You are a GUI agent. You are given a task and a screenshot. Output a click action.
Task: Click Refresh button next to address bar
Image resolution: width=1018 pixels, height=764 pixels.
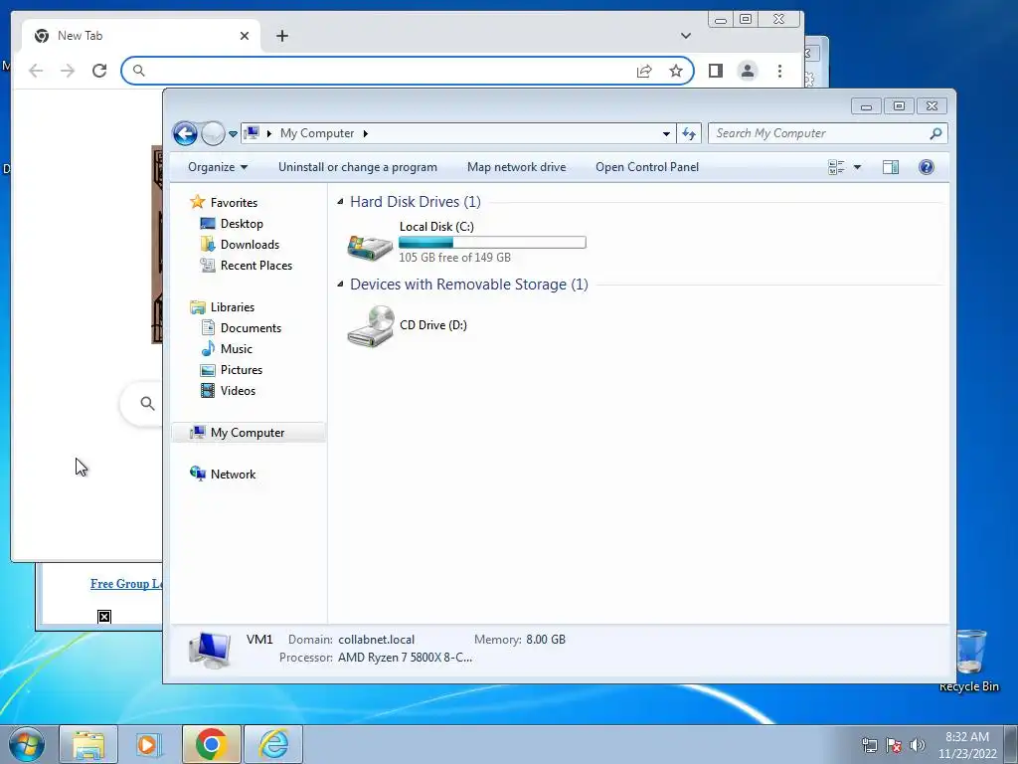click(689, 133)
